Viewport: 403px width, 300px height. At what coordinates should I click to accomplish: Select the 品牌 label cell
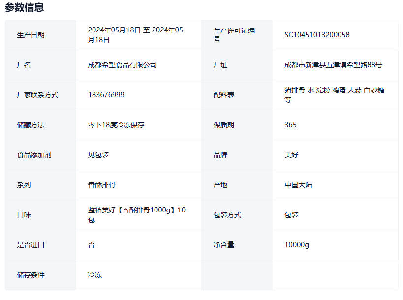coord(237,155)
